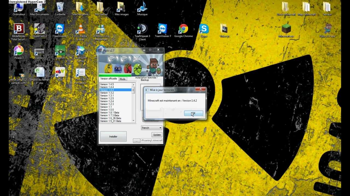Select the TeamViewer desktop shortcut
The height and width of the screenshot is (196, 350).
click(60, 30)
